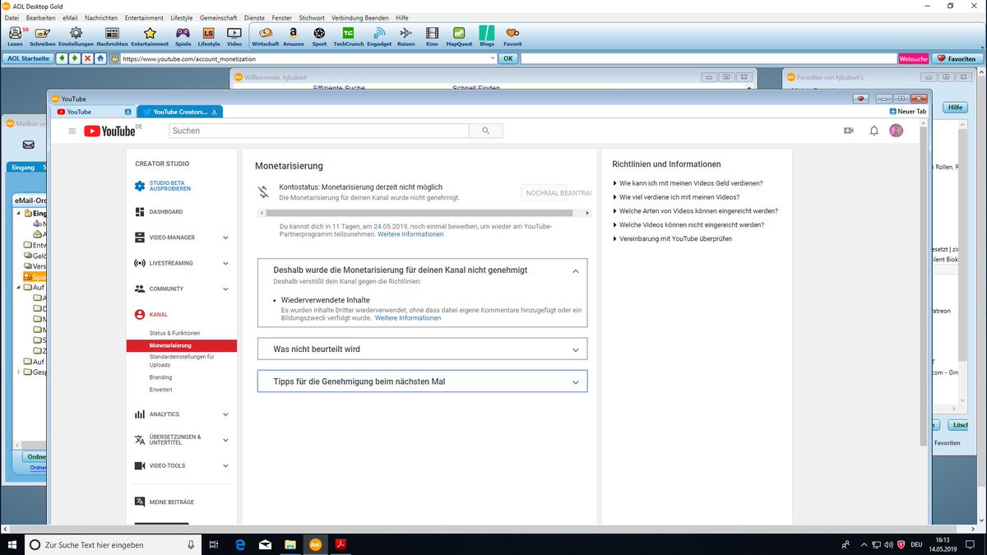Open Branding under Kanal
987x555 pixels.
(160, 377)
